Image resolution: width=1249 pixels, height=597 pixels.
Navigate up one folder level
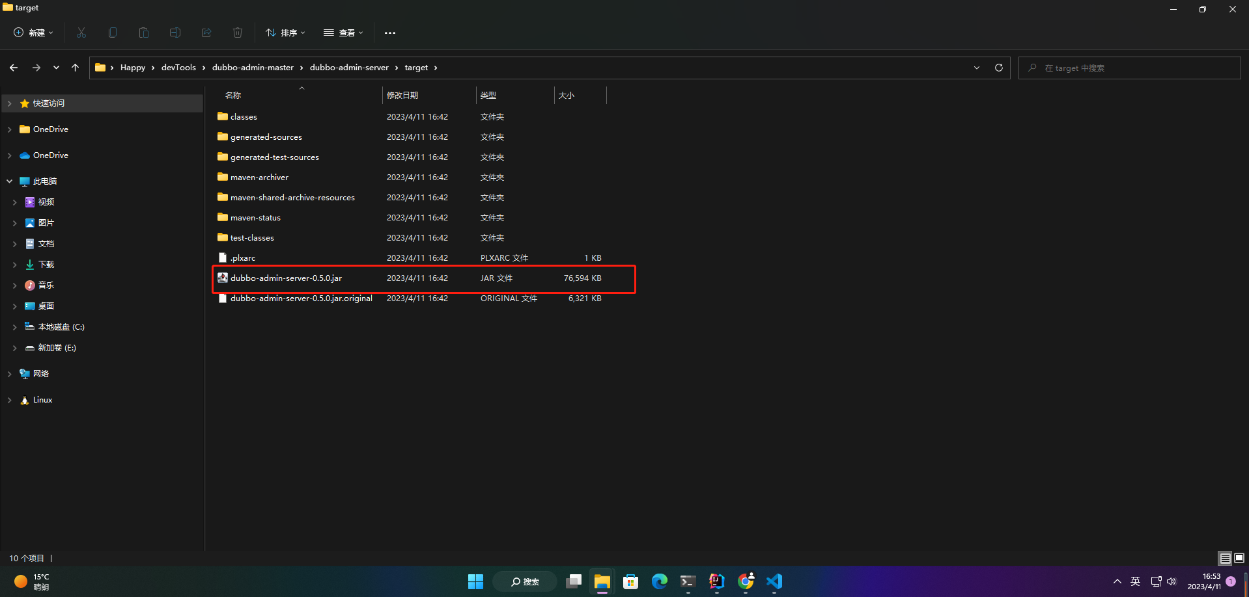tap(76, 68)
